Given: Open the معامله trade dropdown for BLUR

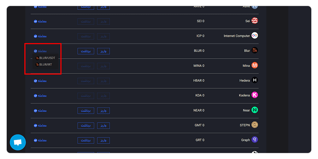Looking at the screenshot, I should [42, 51].
